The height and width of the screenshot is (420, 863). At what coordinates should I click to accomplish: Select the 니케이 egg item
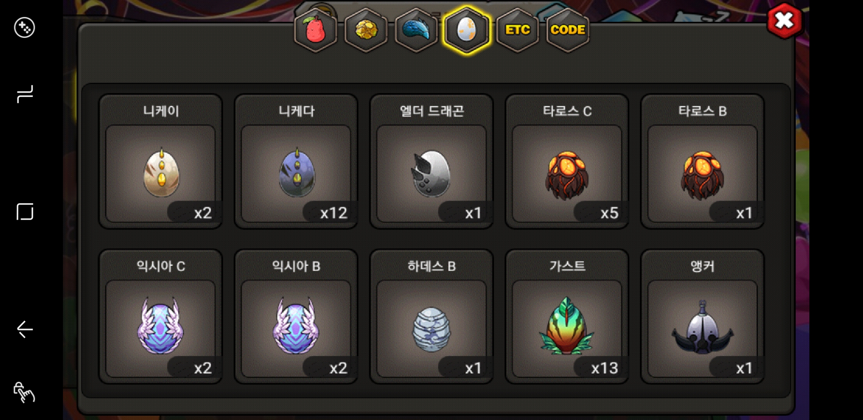(x=161, y=161)
